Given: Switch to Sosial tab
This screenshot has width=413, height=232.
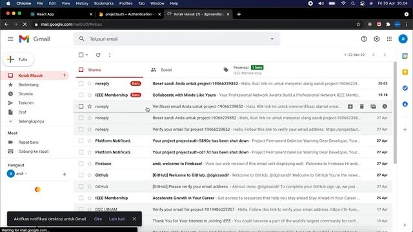Looking at the screenshot, I should tap(166, 70).
